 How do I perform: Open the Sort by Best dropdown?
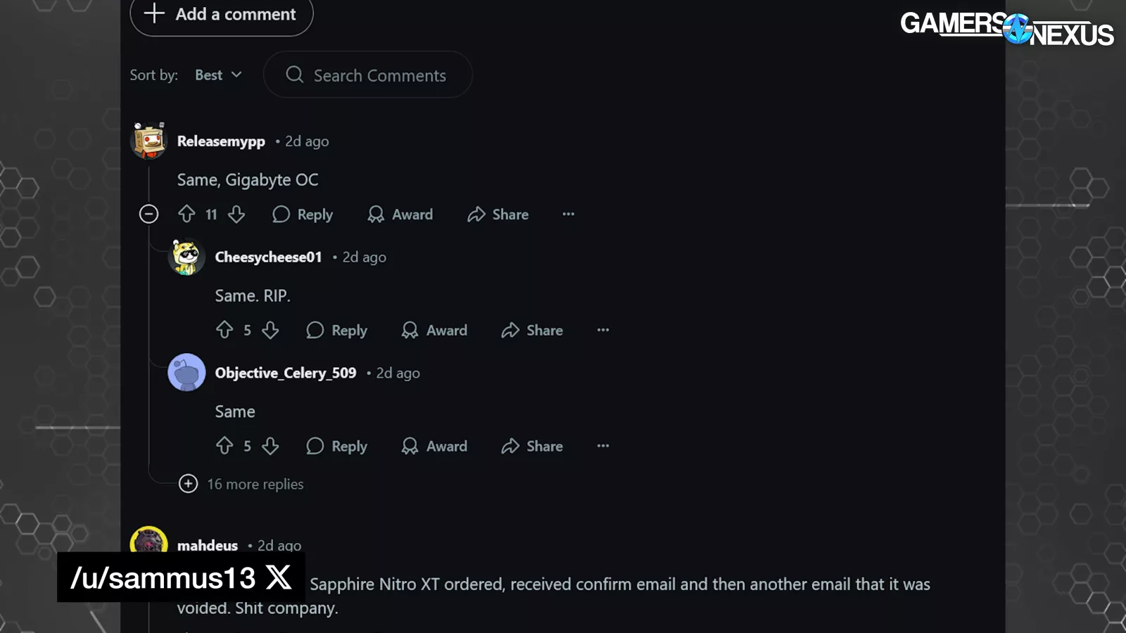(218, 75)
